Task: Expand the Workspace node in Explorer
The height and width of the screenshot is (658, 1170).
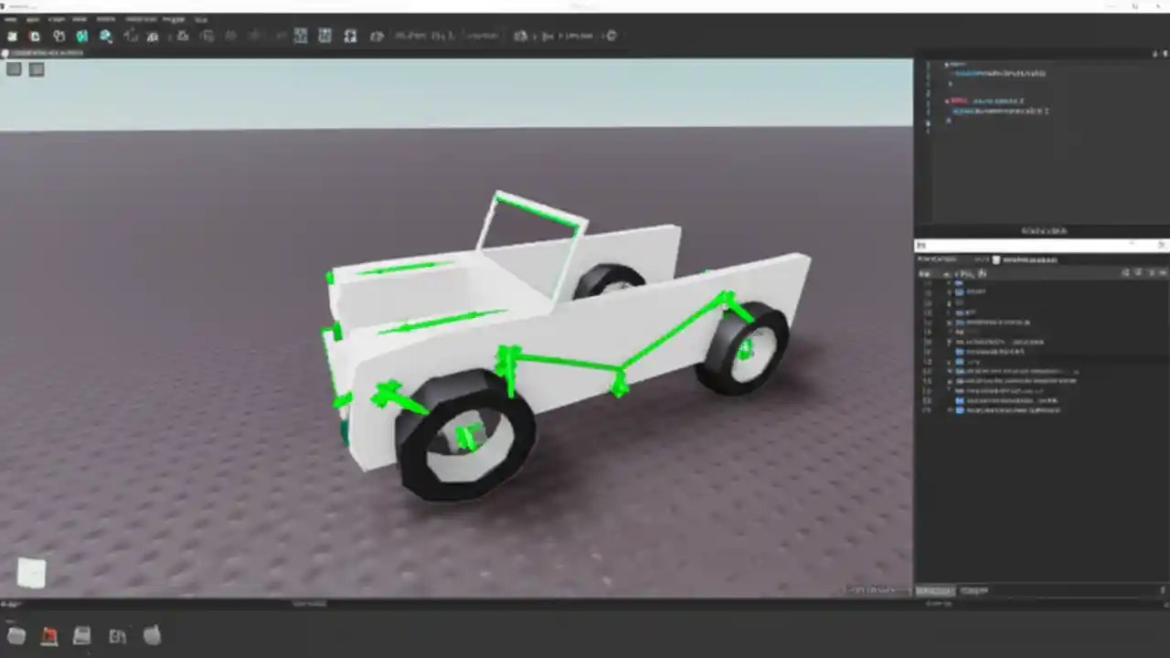Action: [x=950, y=292]
